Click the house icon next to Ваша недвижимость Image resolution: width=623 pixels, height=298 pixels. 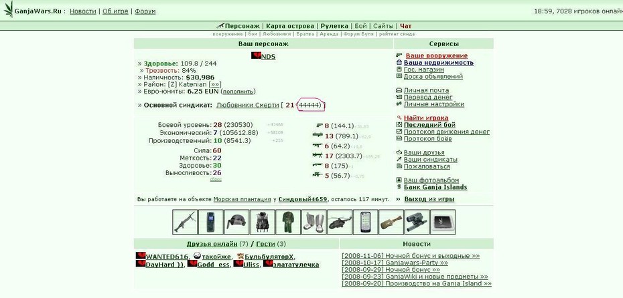tap(399, 62)
